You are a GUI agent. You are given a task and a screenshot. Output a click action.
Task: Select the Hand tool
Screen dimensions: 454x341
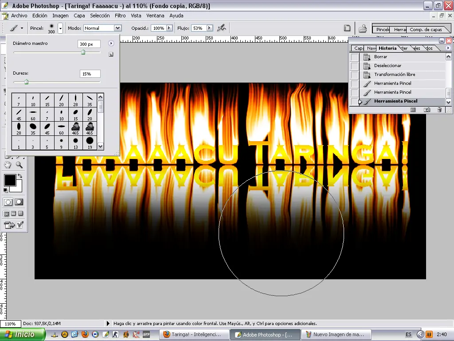pyautogui.click(x=8, y=165)
